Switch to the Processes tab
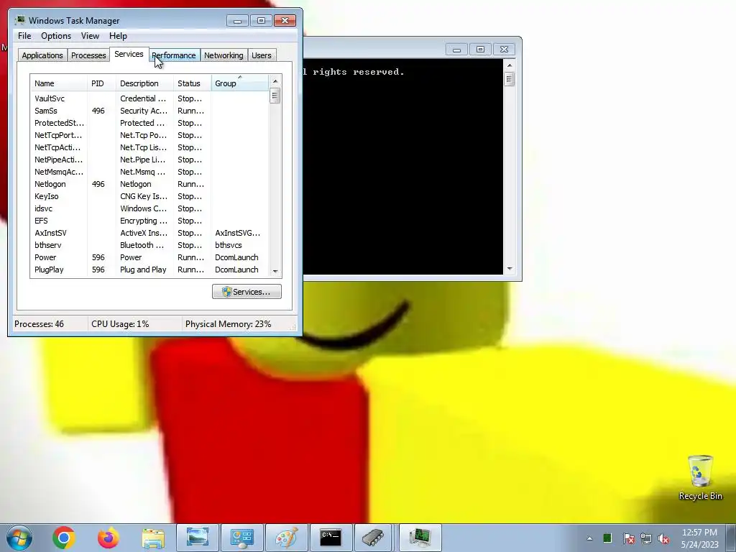The height and width of the screenshot is (552, 736). pos(88,55)
